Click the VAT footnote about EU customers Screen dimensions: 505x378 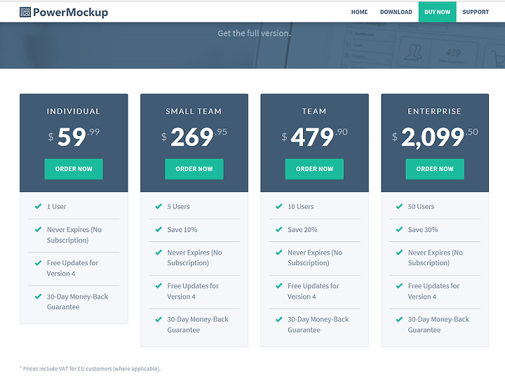click(90, 369)
